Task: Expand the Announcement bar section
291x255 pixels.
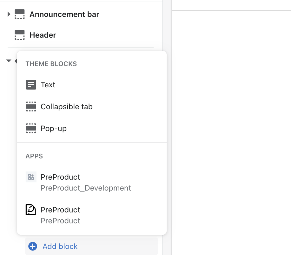Action: [9, 14]
